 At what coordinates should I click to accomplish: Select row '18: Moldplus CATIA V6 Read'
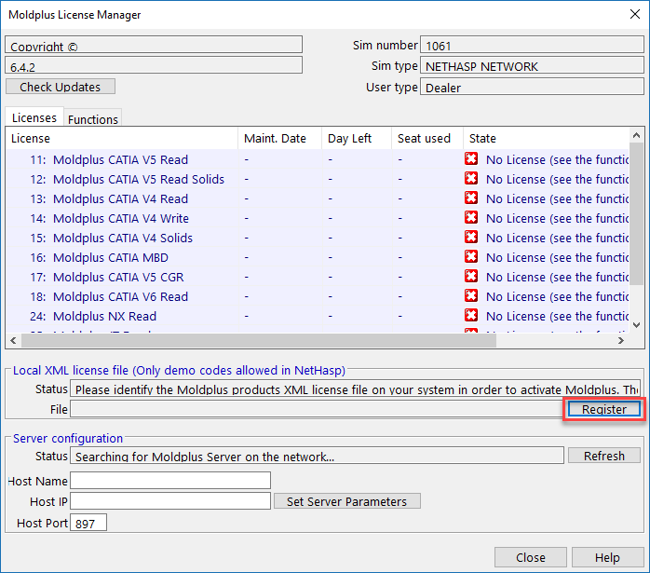[318, 296]
